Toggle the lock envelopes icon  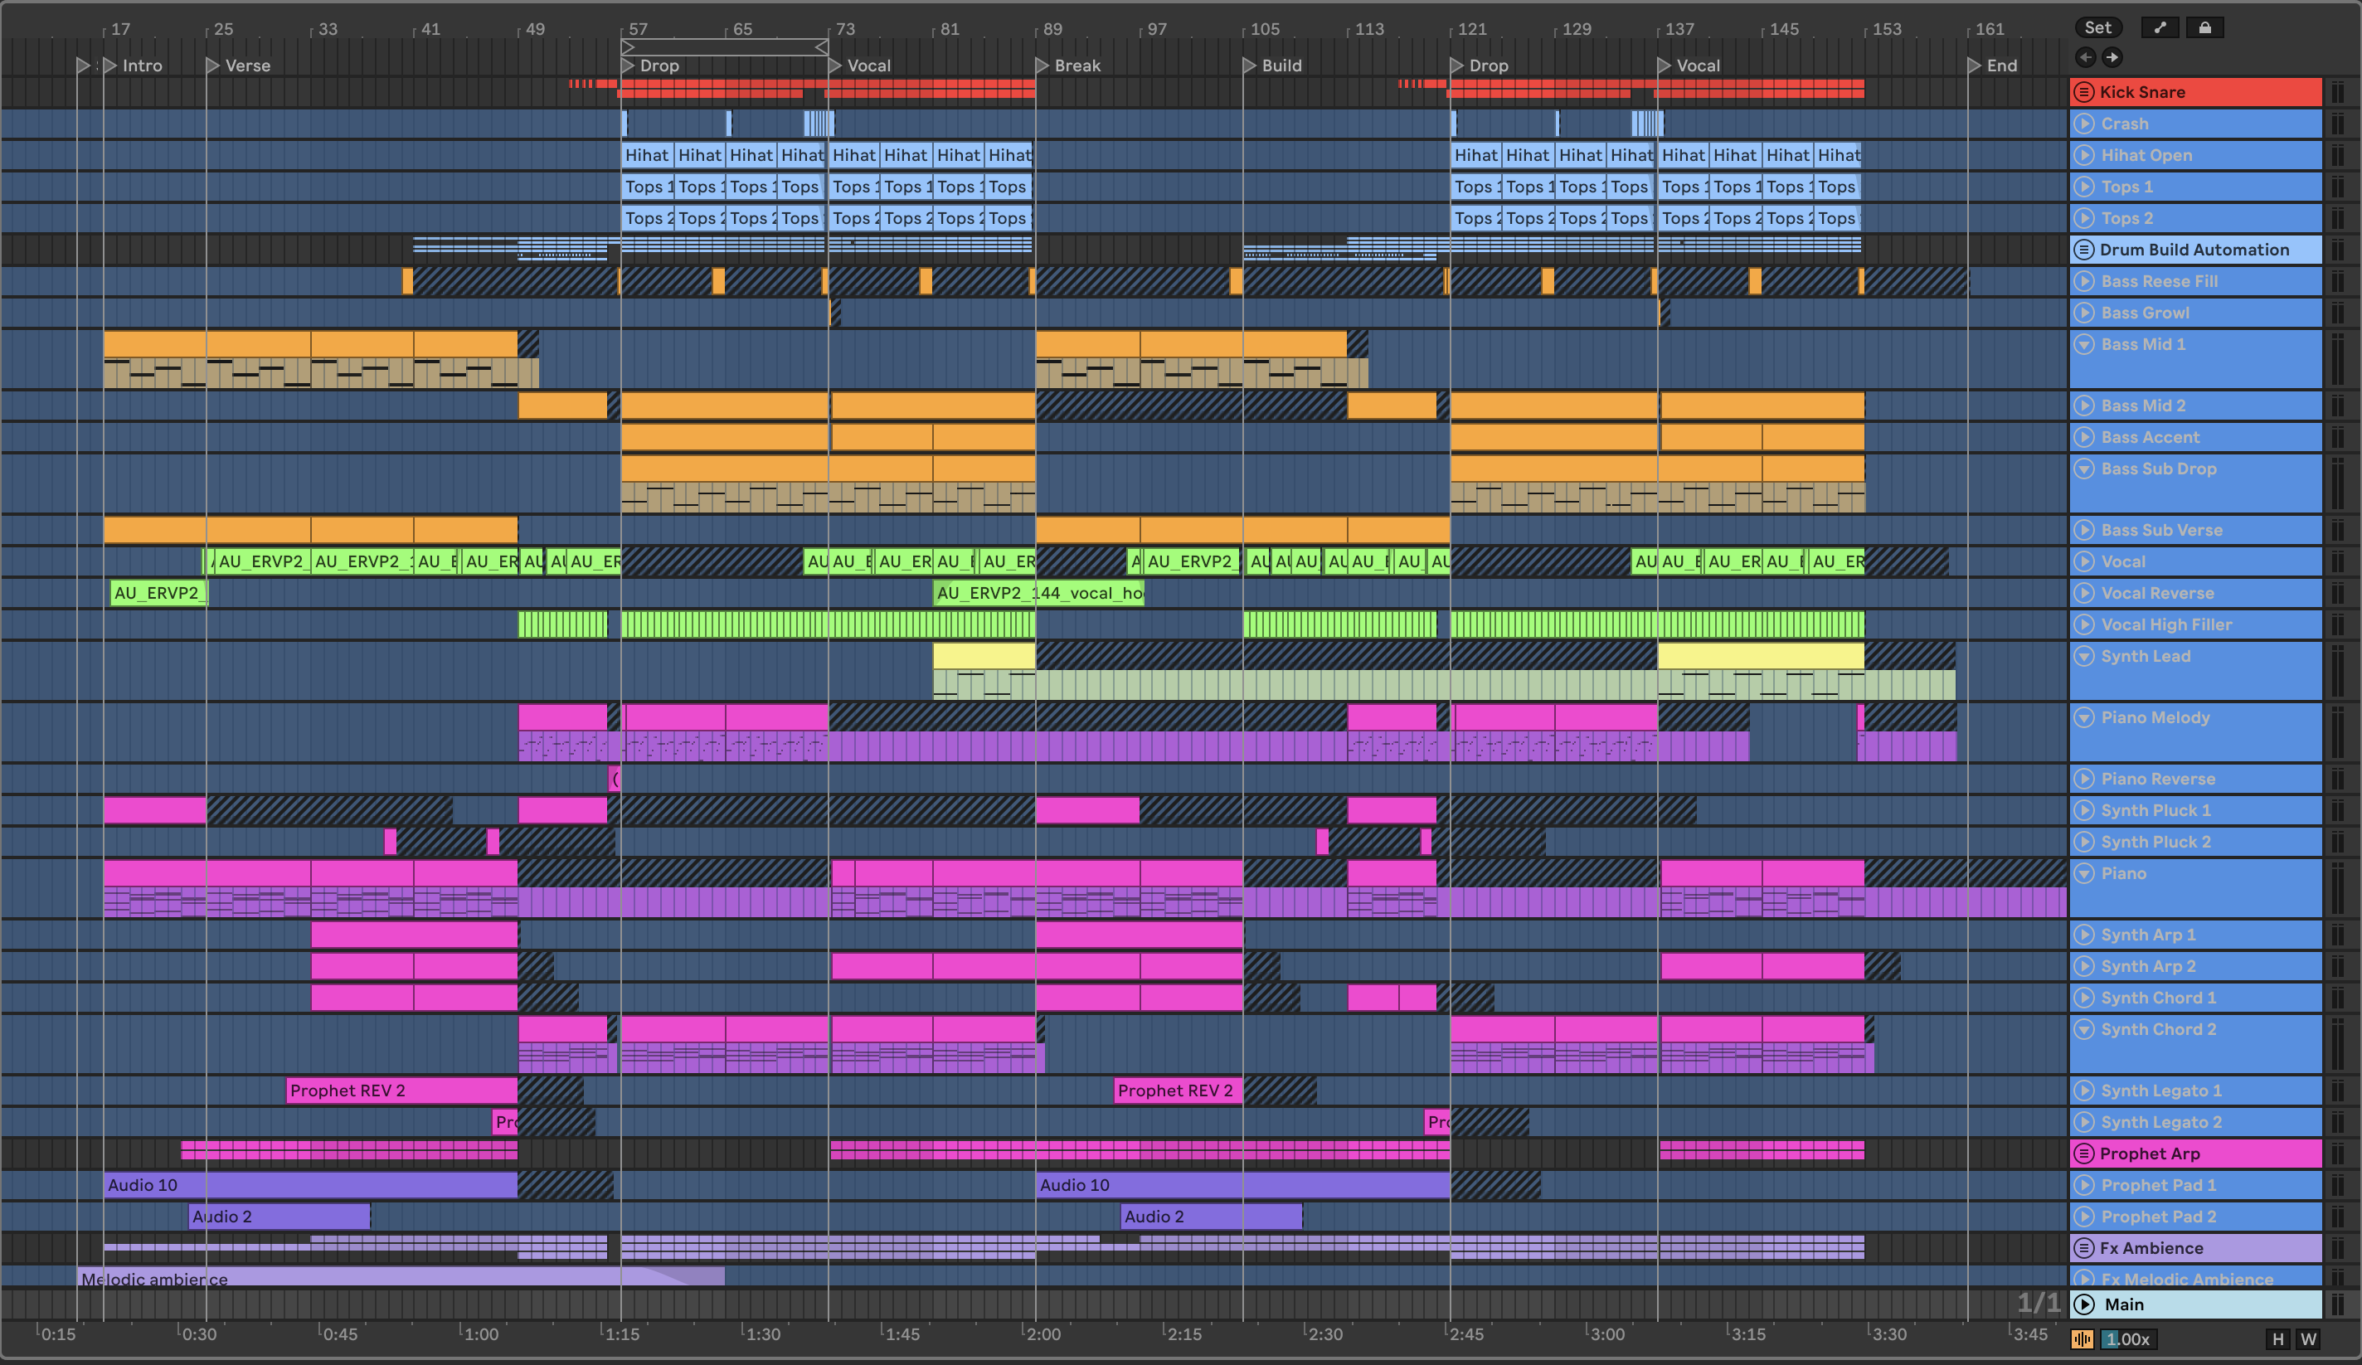coord(2204,27)
